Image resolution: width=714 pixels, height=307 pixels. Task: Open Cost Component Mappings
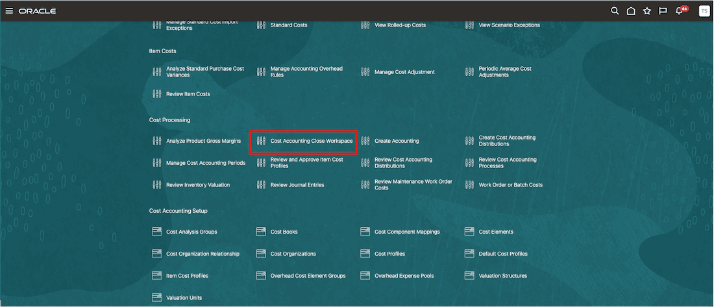pyautogui.click(x=407, y=232)
